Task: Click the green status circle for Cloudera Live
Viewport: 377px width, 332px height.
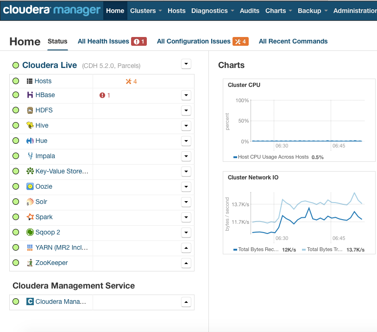Action: [x=16, y=65]
